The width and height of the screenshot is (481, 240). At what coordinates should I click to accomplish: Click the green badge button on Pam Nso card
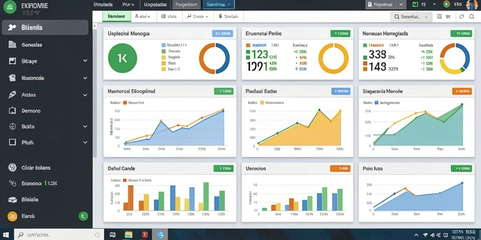click(461, 168)
